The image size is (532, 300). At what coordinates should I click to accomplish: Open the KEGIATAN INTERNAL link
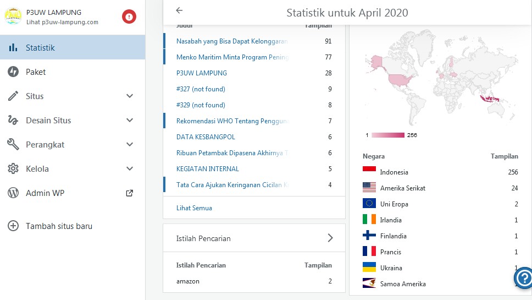pos(208,169)
